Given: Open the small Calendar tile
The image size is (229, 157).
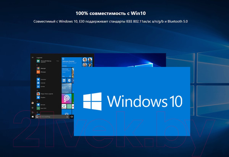Looking at the screenshot, I should 64,80.
